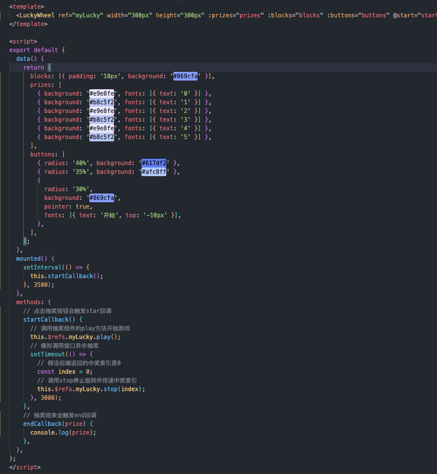Screen dimensions: 437x474
Task: Click the opening <script> tag
Action: click(x=23, y=41)
